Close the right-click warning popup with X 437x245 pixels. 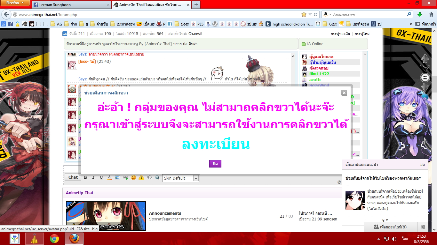coord(344,93)
